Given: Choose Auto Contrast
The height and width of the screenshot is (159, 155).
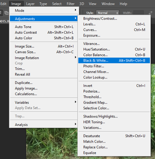Looking at the screenshot, I should 44,32.
